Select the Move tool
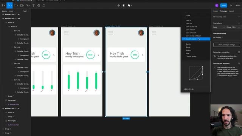Image resolution: width=242 pixels, height=136 pixels. [9, 5]
